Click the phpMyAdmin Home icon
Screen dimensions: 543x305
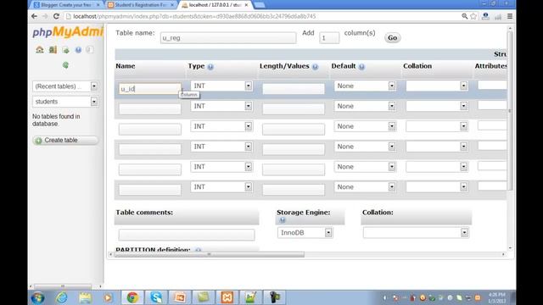click(x=40, y=50)
